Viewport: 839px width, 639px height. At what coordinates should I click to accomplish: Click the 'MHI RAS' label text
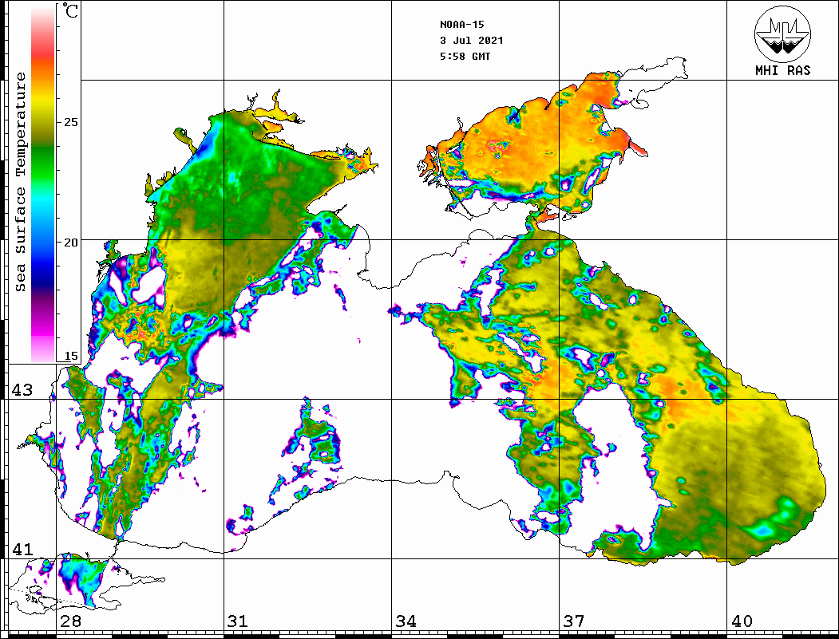(782, 70)
